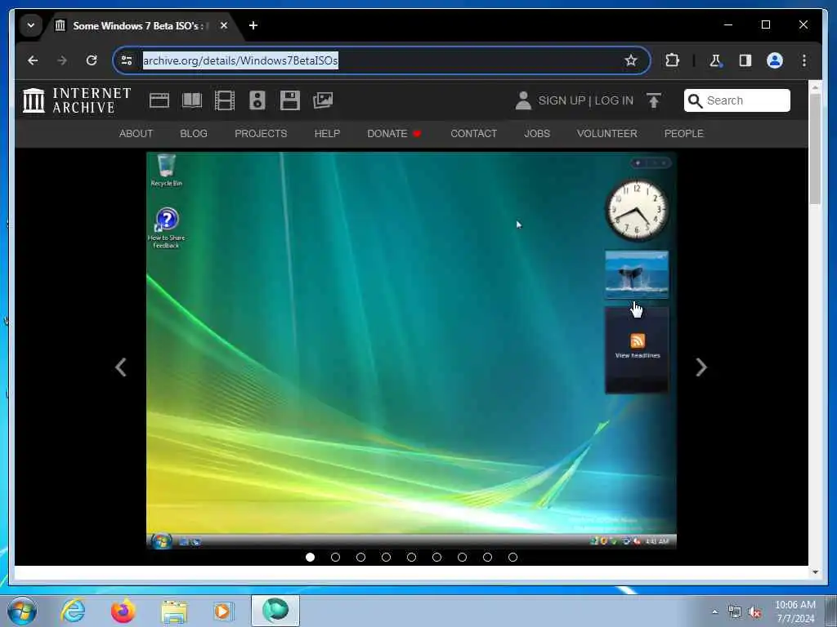Select the sixth carousel dot
Viewport: 837px width, 627px height.
[436, 557]
